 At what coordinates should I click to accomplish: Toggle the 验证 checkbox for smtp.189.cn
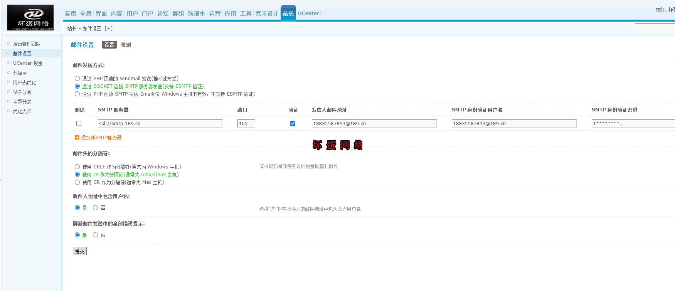click(293, 124)
